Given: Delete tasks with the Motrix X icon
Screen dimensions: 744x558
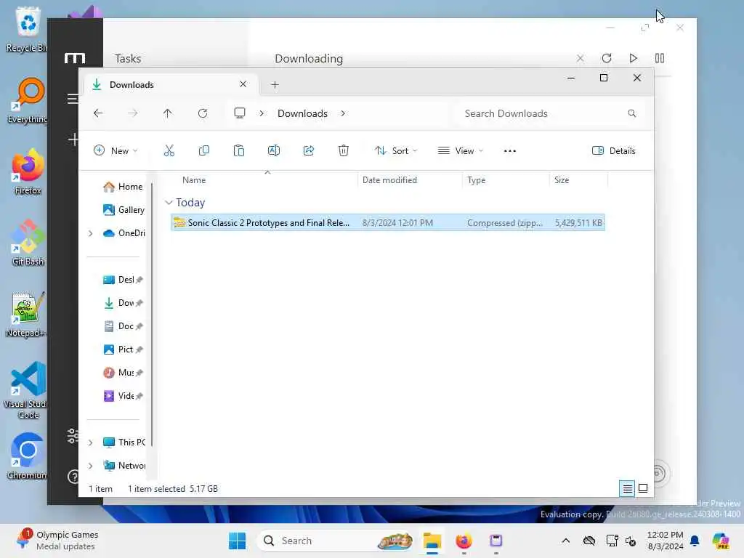Looking at the screenshot, I should click(580, 58).
